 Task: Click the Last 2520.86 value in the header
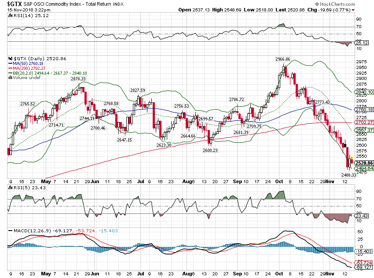(290, 10)
